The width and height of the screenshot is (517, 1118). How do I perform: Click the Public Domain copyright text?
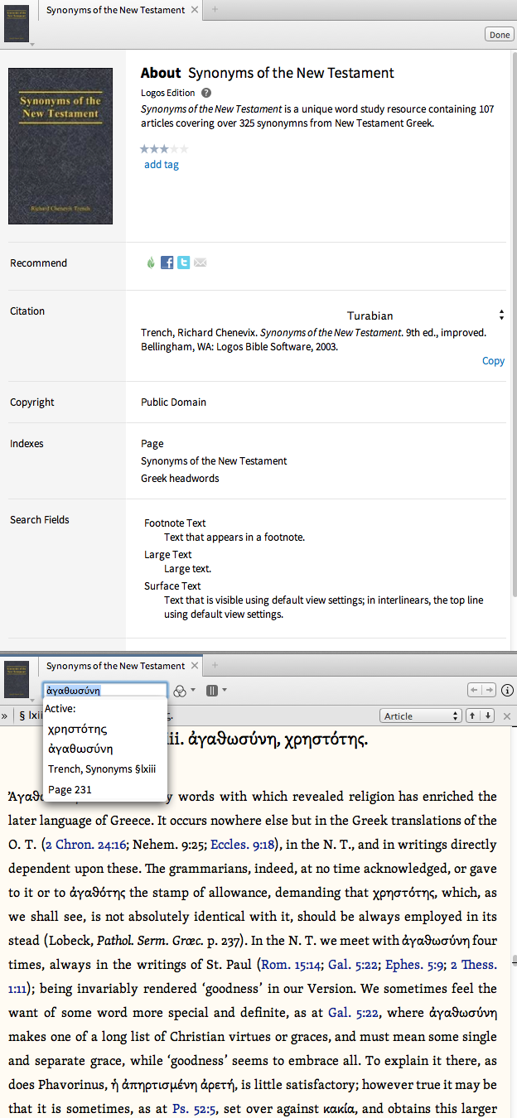[x=173, y=402]
